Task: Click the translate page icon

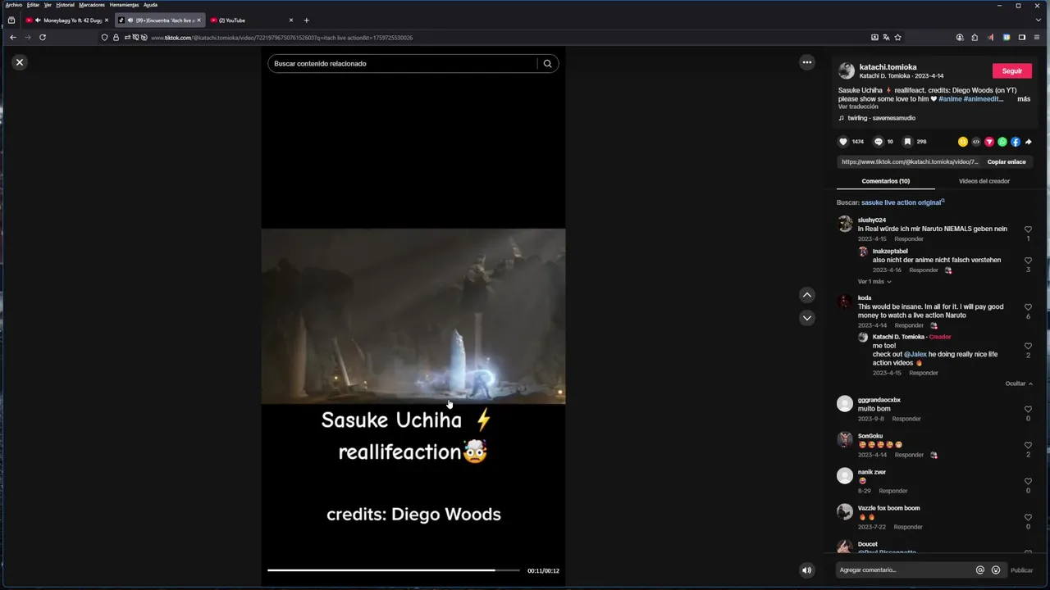Action: [x=886, y=37]
